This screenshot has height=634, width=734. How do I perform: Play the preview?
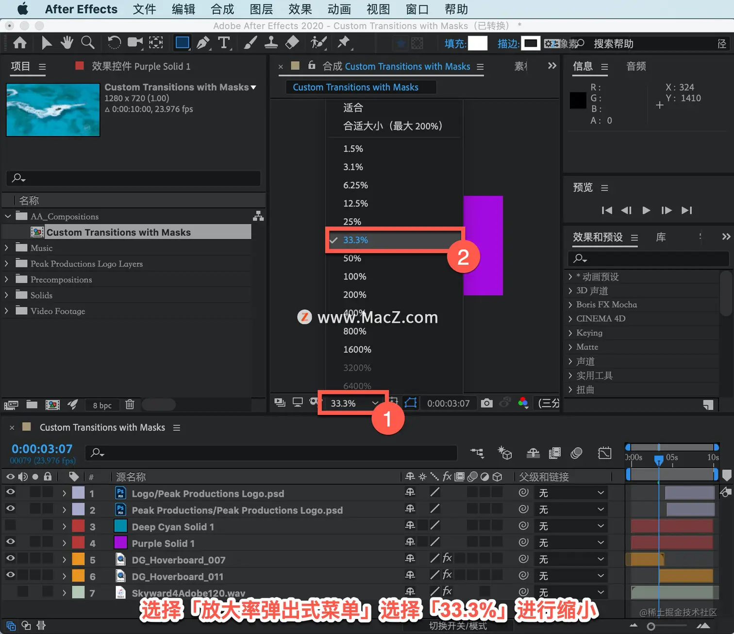646,210
